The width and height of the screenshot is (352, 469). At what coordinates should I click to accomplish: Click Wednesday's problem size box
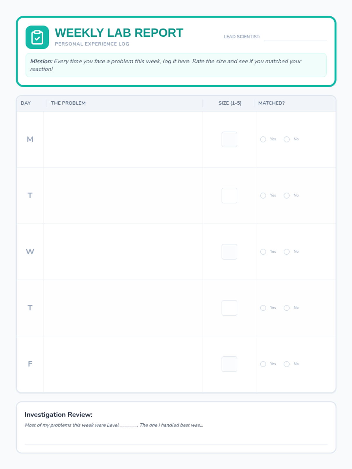coord(229,252)
